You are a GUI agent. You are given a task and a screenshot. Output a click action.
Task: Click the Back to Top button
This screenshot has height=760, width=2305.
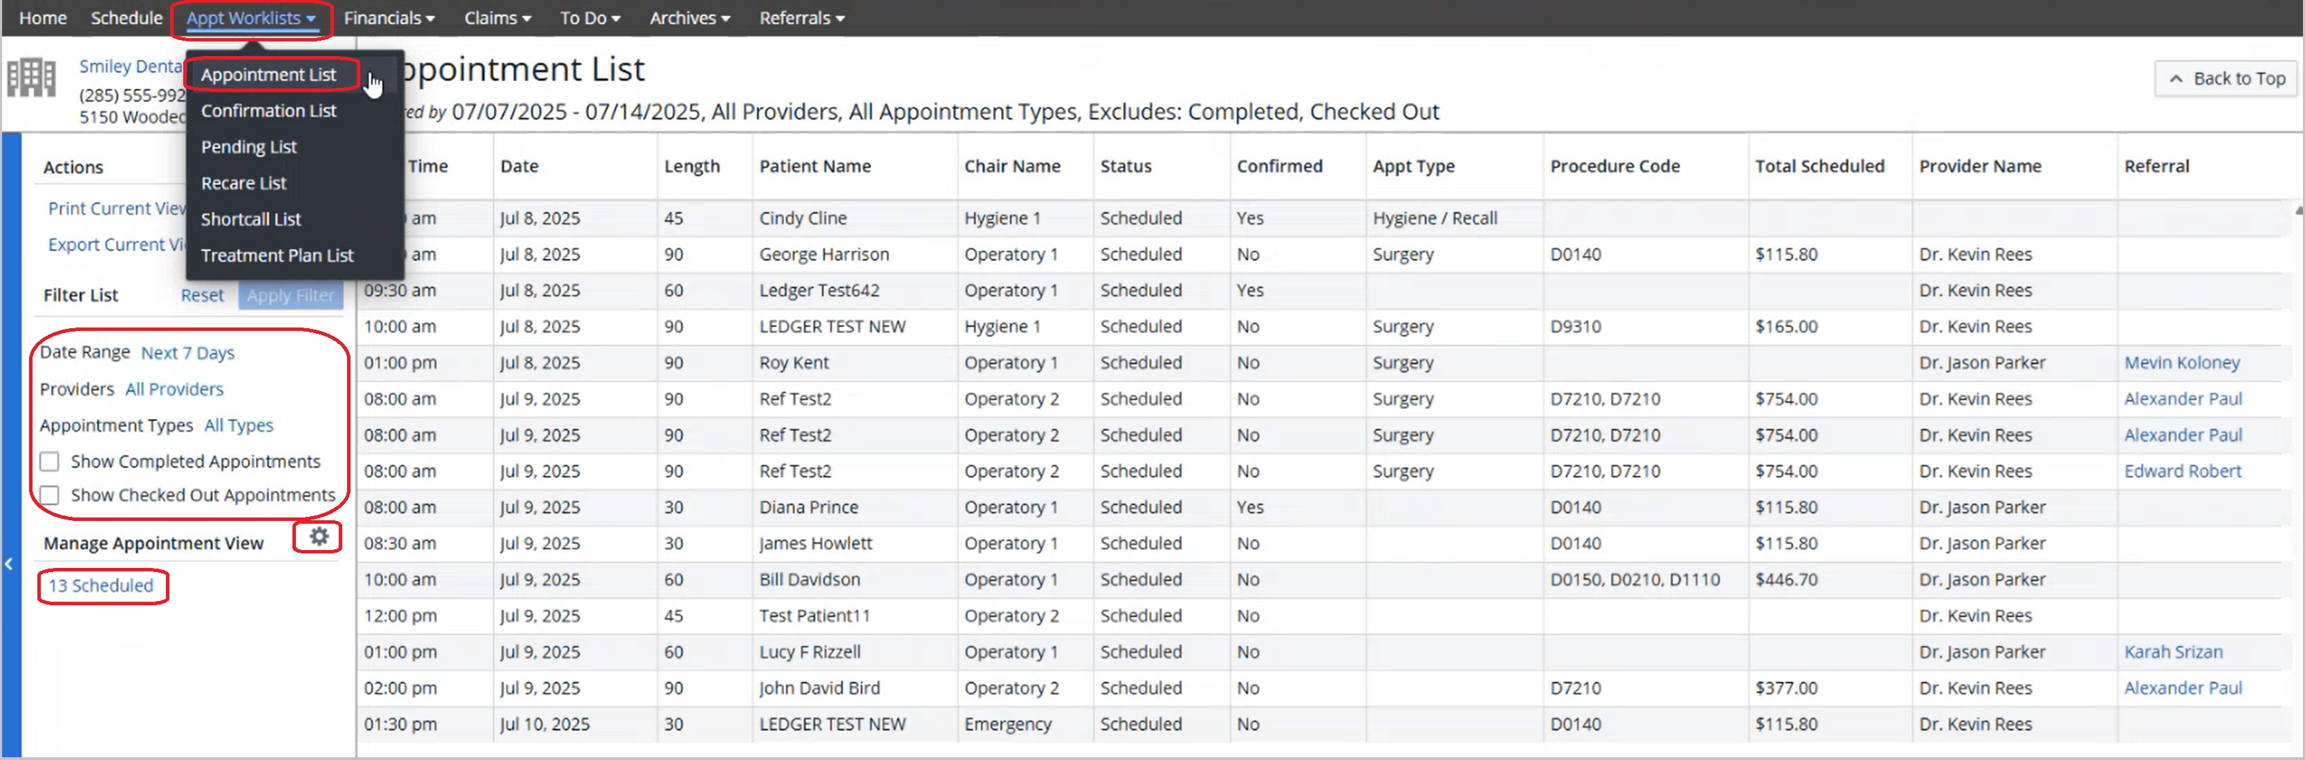[x=2227, y=79]
